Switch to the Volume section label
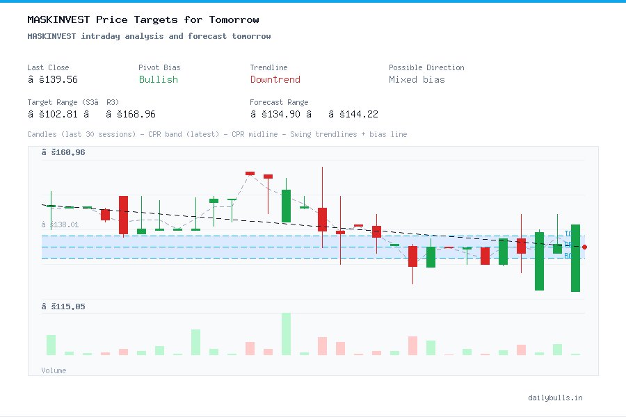This screenshot has width=626, height=417. click(x=54, y=370)
